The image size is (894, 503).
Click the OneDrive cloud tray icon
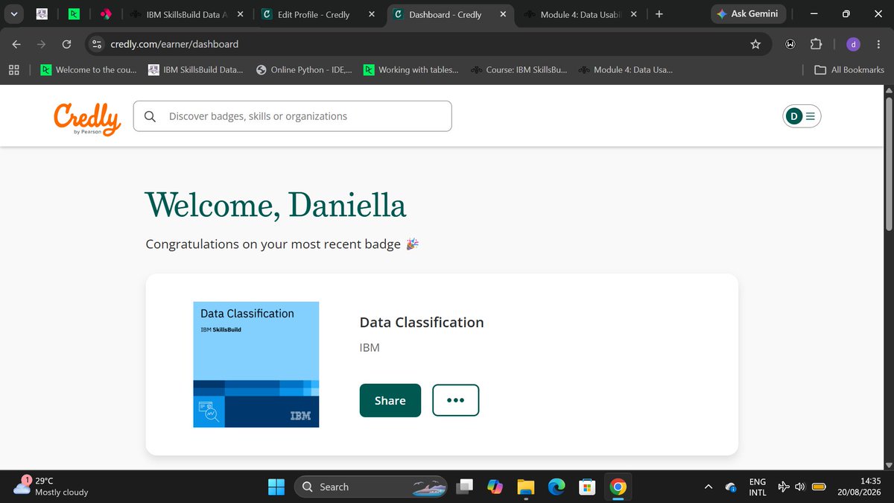tap(731, 487)
